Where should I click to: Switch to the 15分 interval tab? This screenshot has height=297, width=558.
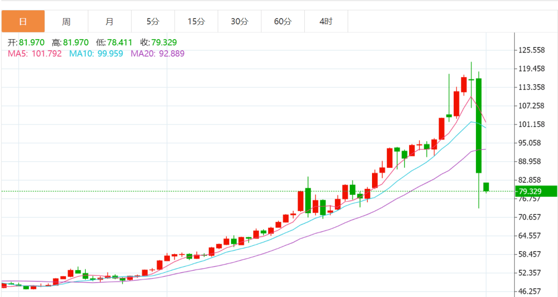196,22
